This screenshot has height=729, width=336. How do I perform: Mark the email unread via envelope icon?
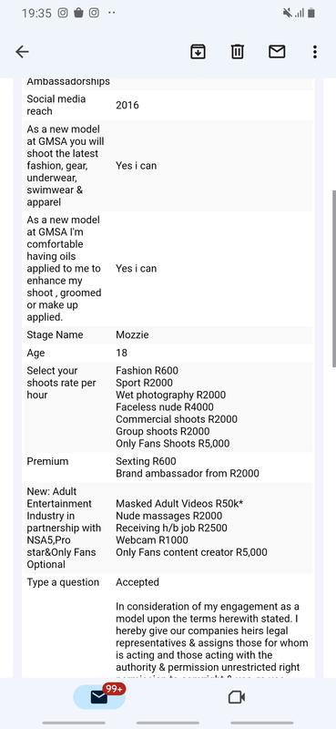277,52
